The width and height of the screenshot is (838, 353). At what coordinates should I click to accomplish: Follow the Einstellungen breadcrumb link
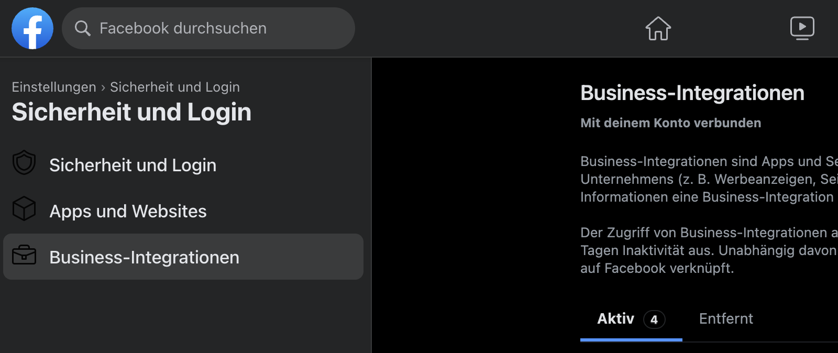(x=54, y=87)
